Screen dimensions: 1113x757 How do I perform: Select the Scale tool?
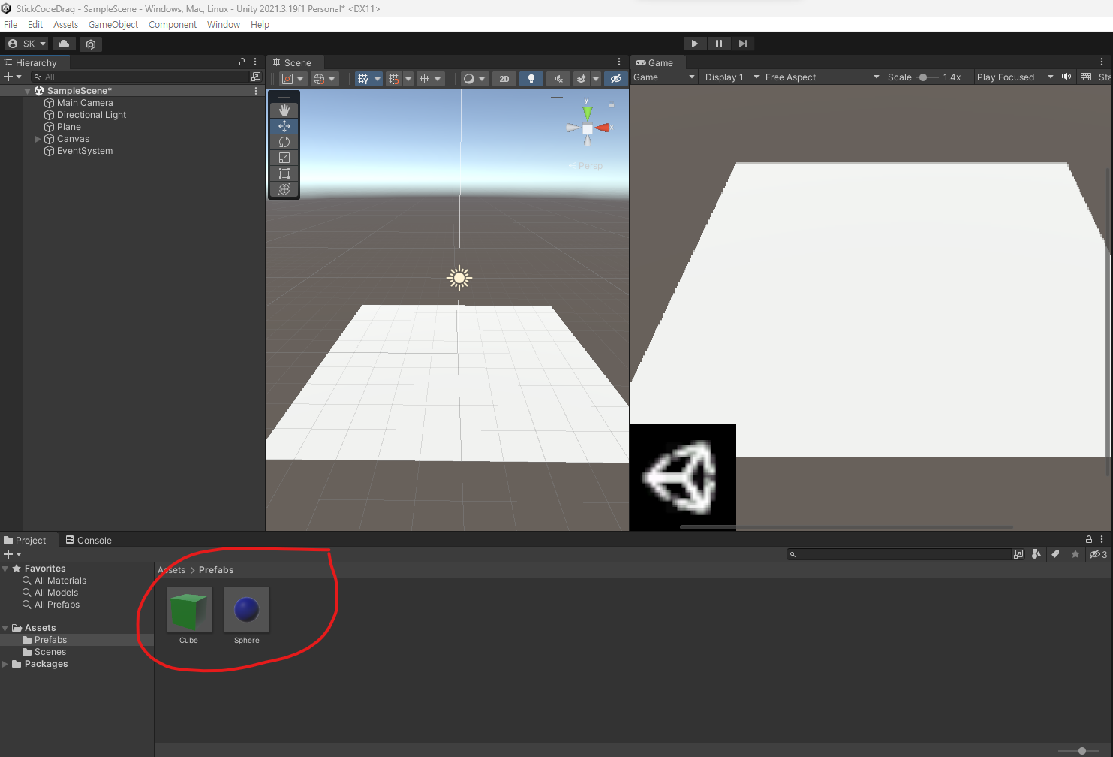(x=284, y=158)
